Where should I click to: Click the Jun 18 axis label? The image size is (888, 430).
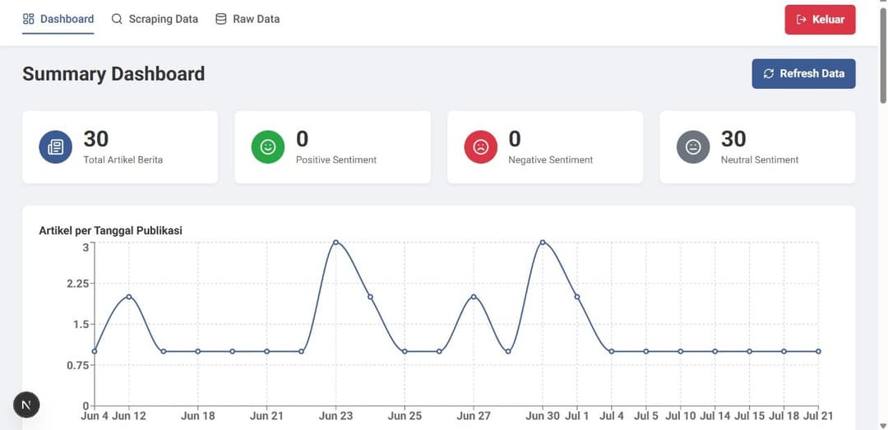198,416
